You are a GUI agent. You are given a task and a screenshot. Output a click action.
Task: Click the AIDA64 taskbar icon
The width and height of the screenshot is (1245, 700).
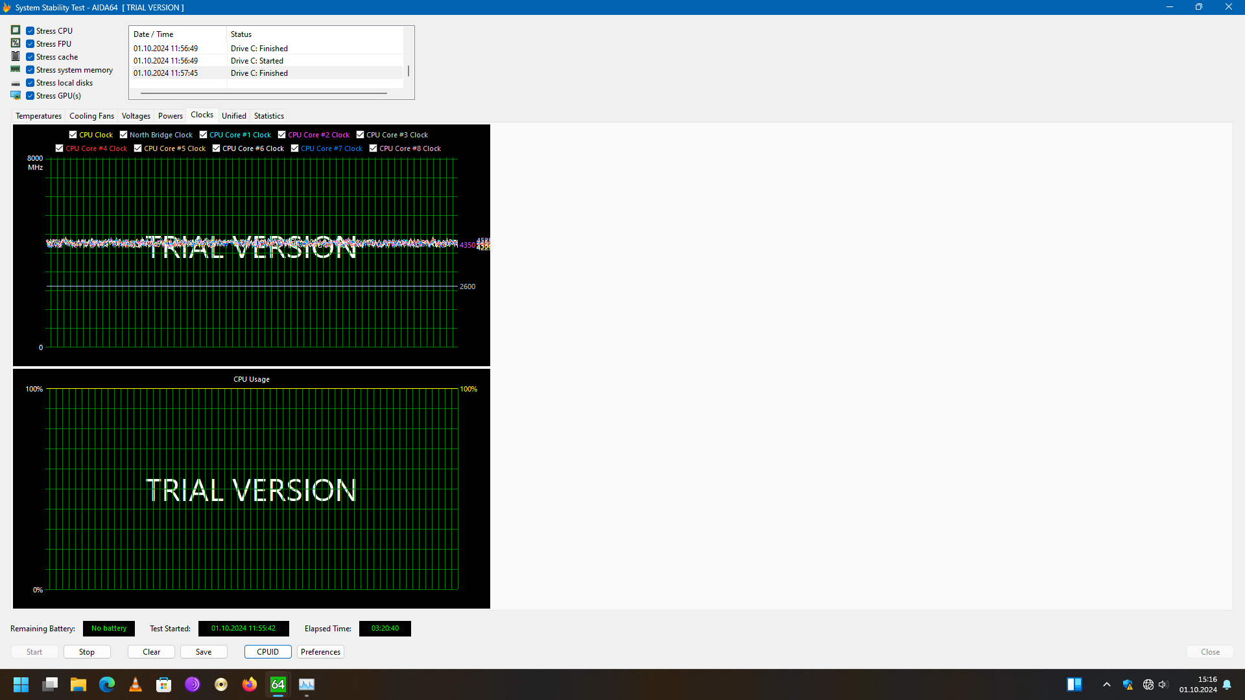pyautogui.click(x=278, y=684)
